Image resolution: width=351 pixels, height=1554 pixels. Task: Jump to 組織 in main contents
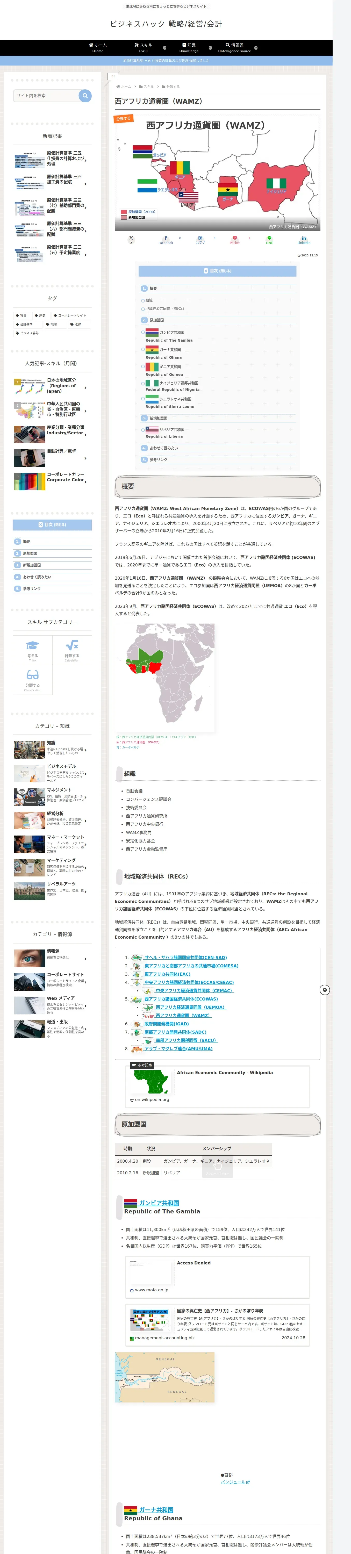point(149,300)
